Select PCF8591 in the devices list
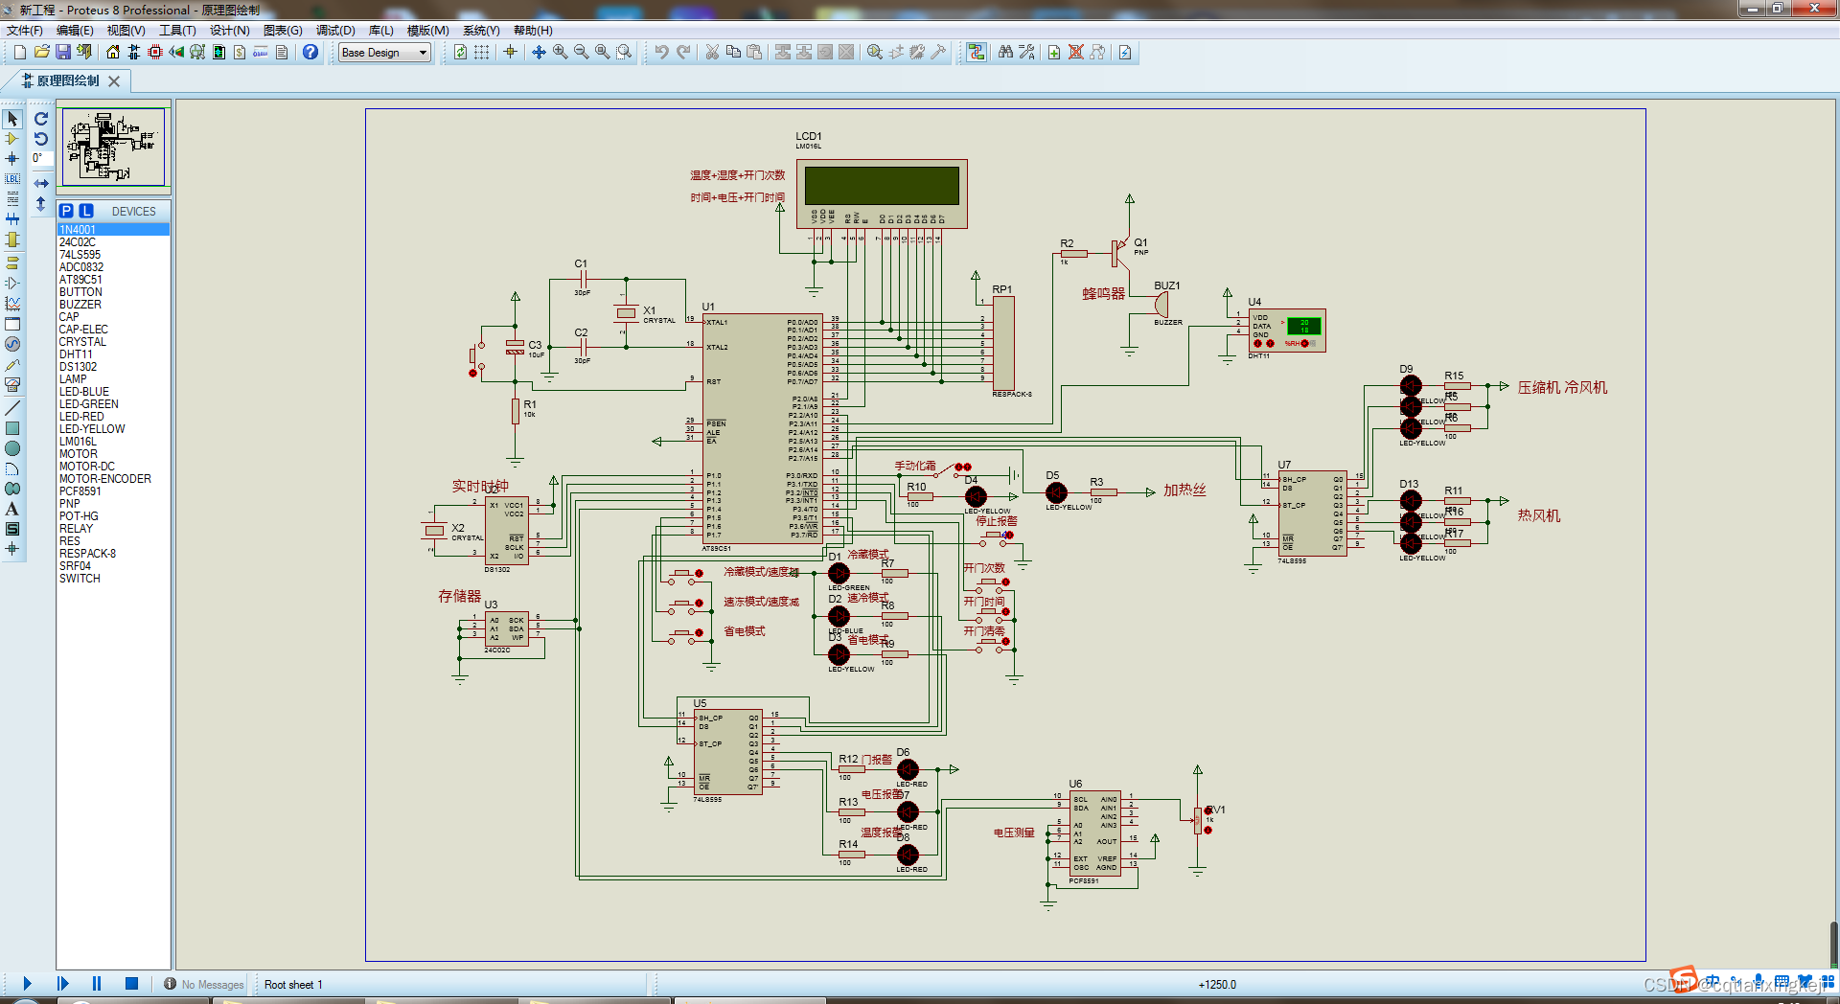The height and width of the screenshot is (1004, 1840). (113, 491)
